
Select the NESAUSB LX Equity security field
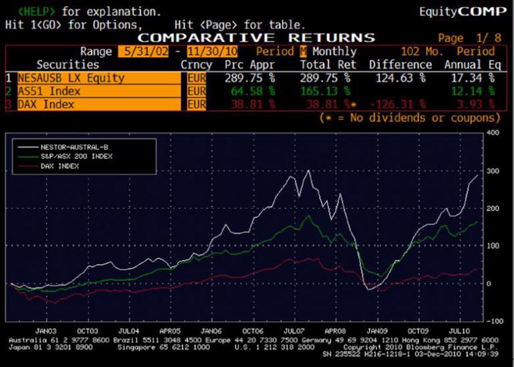click(x=99, y=78)
